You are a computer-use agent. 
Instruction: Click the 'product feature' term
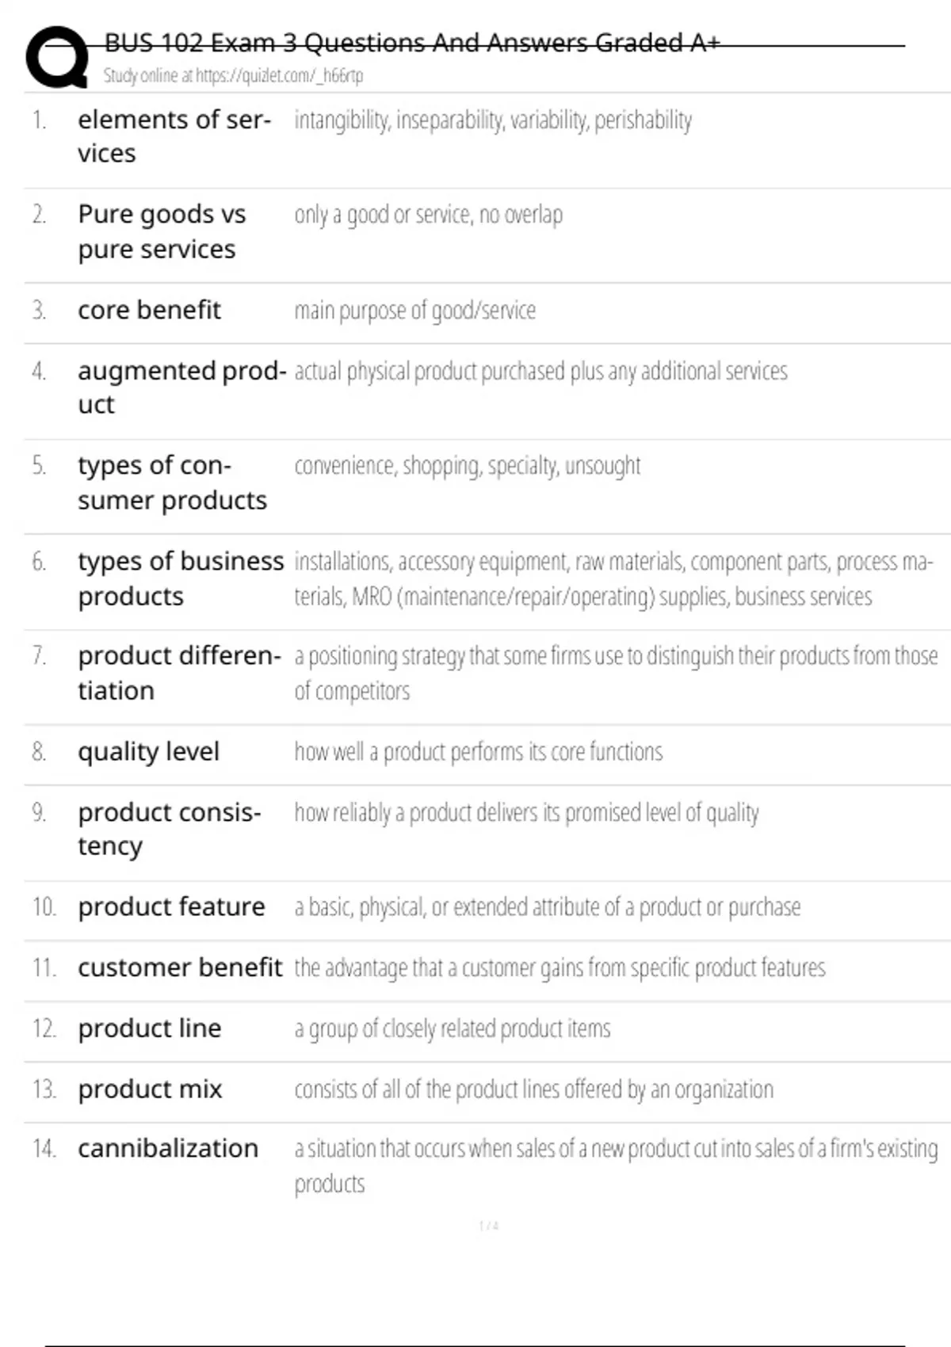[171, 906]
